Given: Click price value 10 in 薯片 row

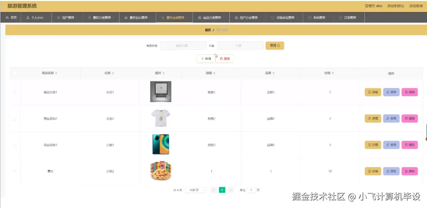Looking at the screenshot, I should [330, 171].
